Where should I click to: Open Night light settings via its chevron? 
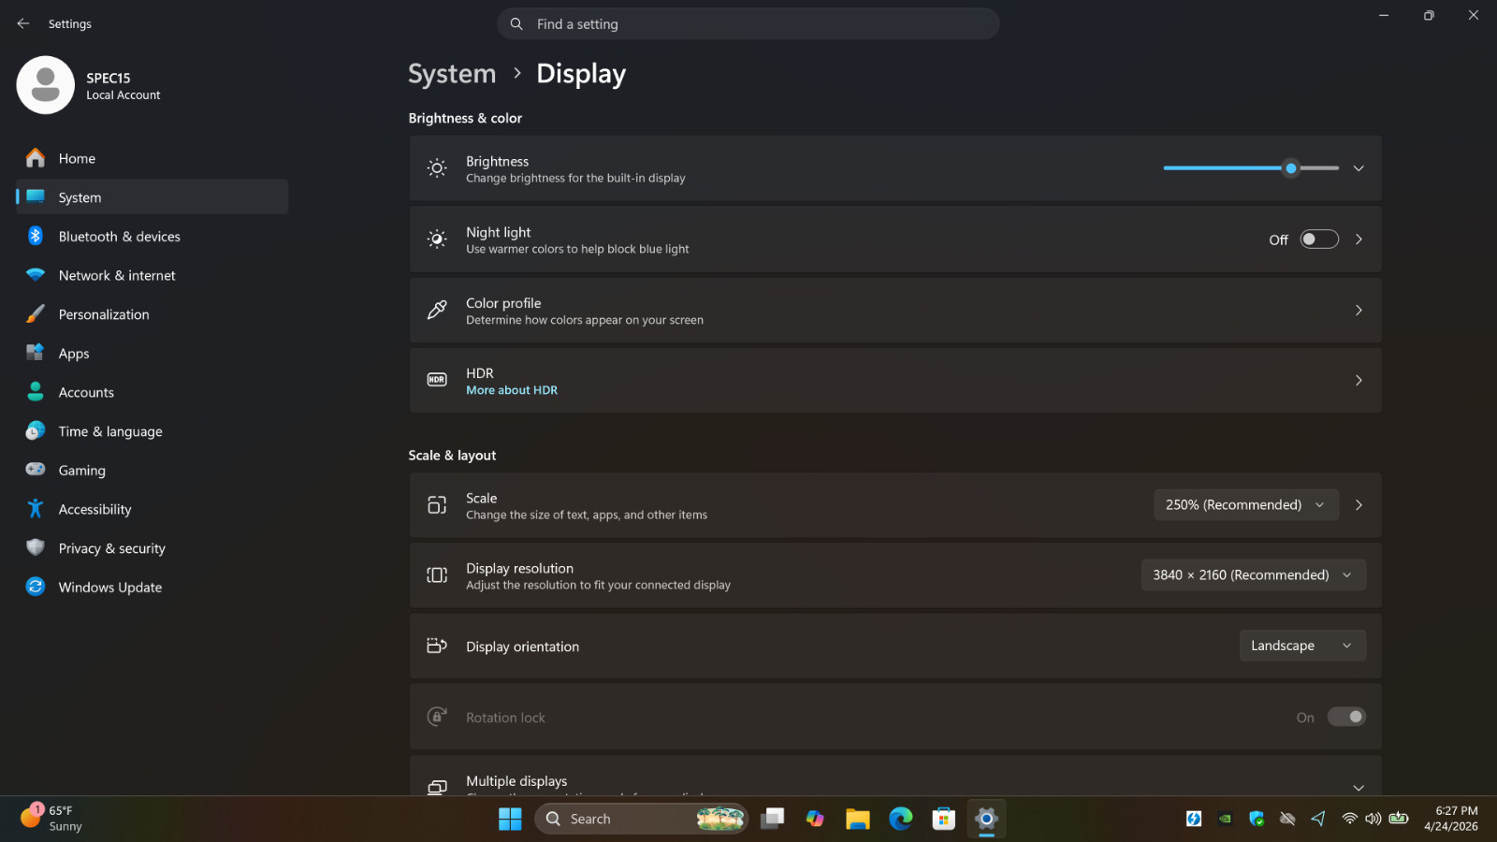[x=1359, y=240]
